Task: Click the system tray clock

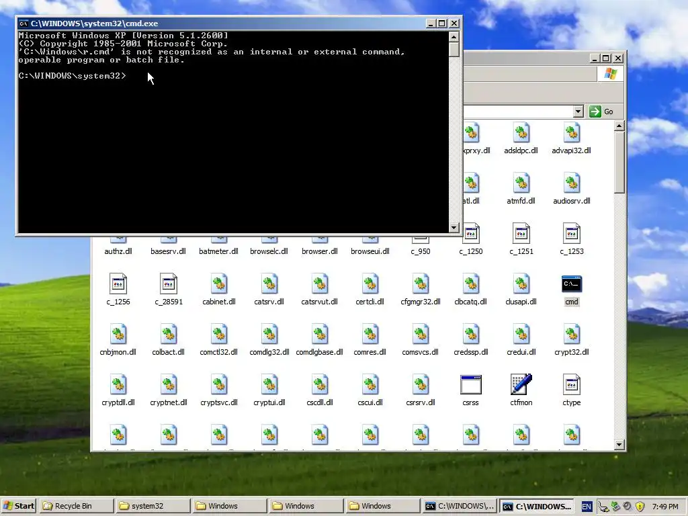Action: click(664, 507)
